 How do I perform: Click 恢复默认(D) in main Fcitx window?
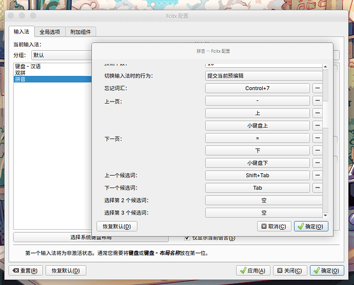tap(66, 271)
